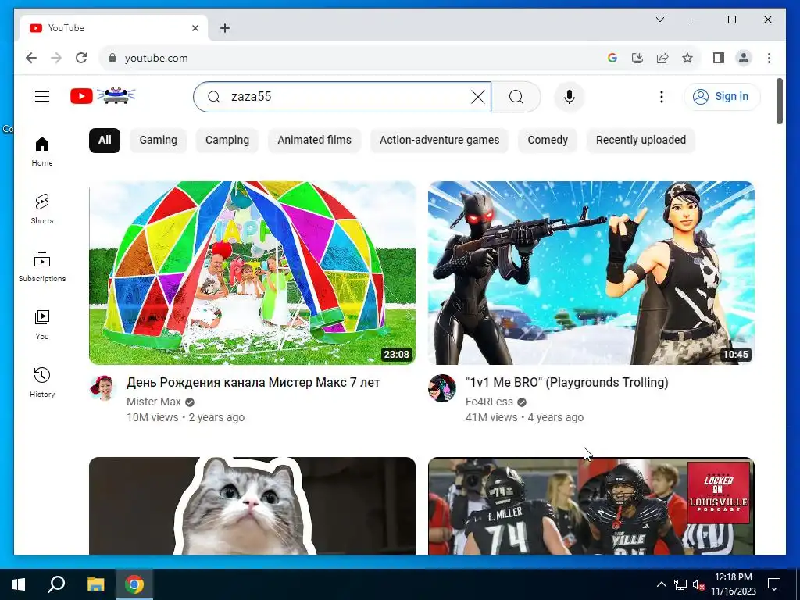Open Shorts from sidebar
800x600 pixels.
click(x=42, y=209)
